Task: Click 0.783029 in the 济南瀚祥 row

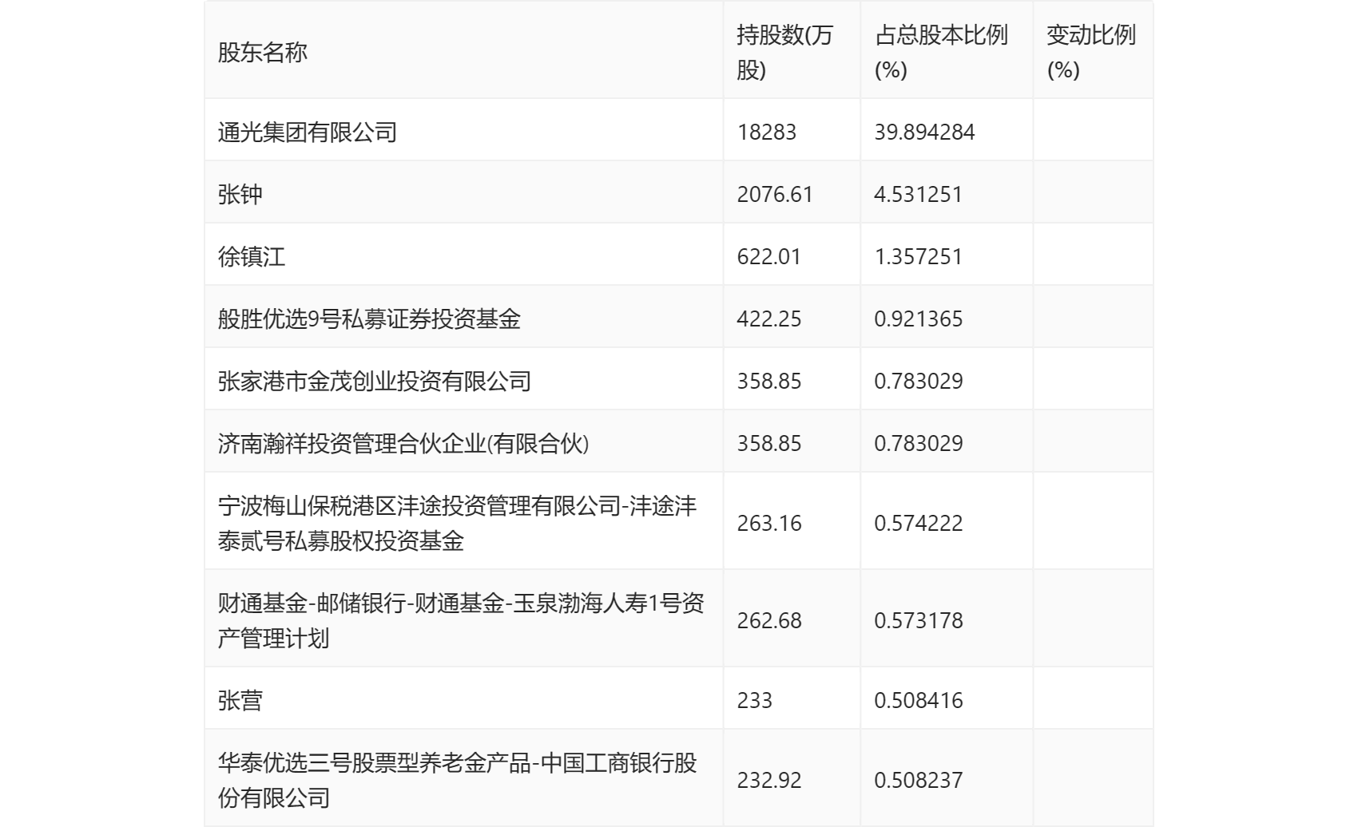Action: [919, 443]
